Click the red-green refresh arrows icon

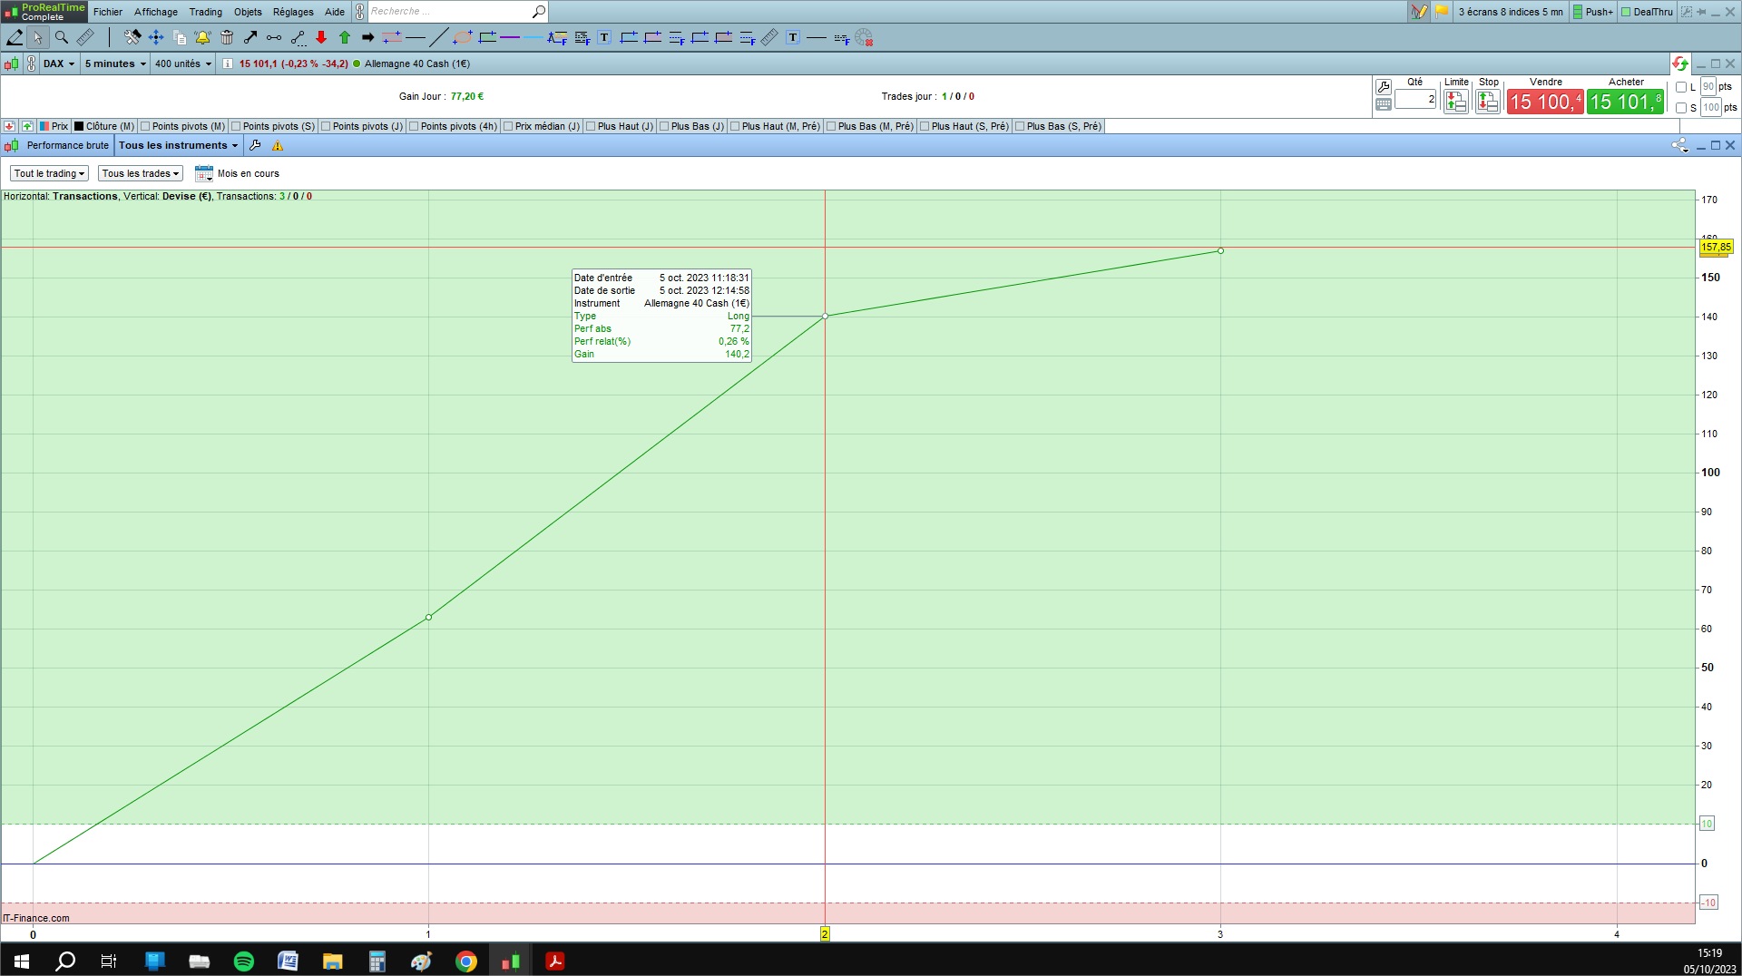click(x=1679, y=63)
